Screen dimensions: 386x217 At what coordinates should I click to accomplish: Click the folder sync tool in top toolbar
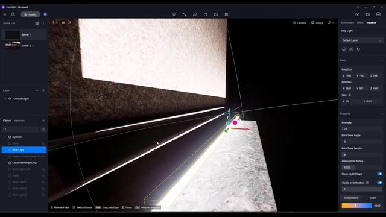pyautogui.click(x=216, y=14)
